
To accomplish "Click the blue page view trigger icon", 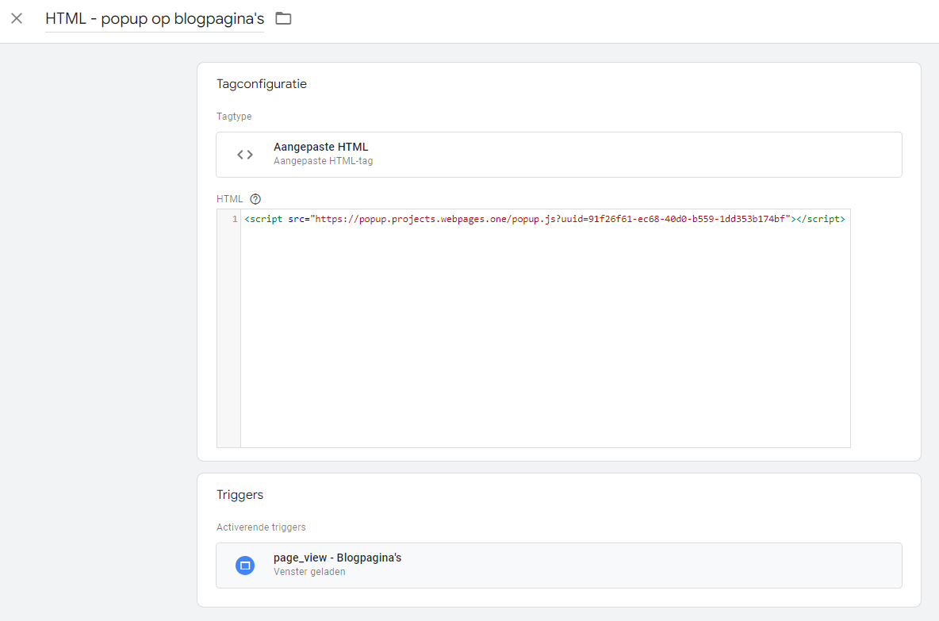I will click(245, 565).
